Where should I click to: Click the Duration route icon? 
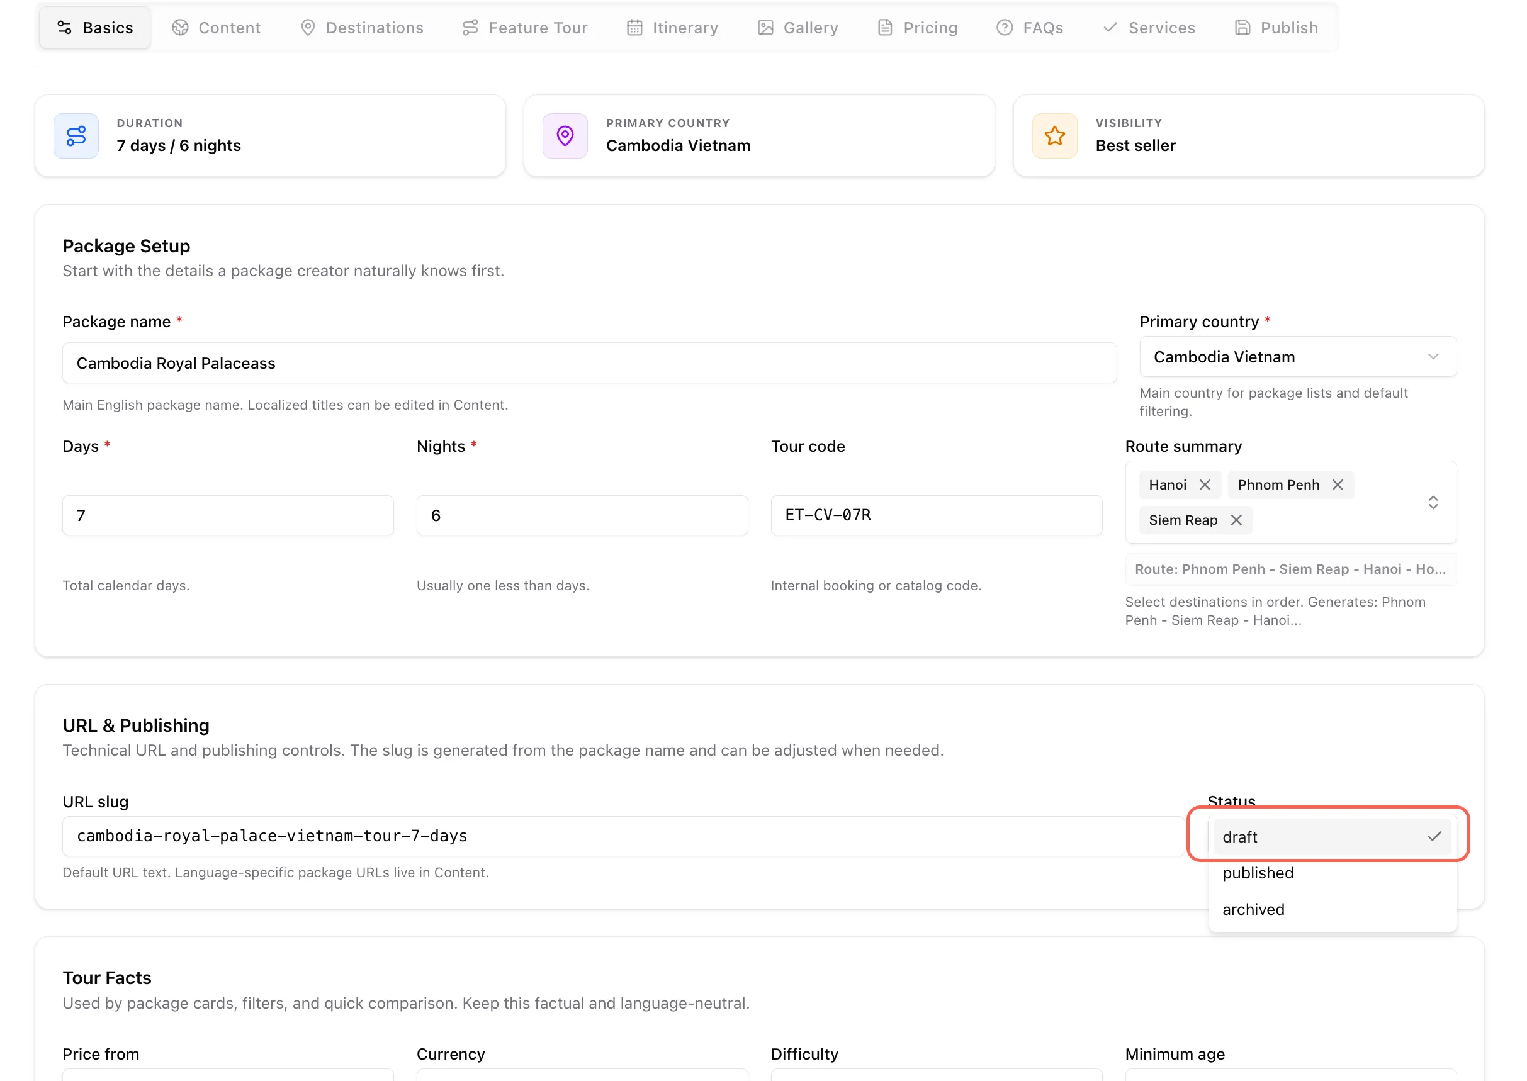point(76,136)
